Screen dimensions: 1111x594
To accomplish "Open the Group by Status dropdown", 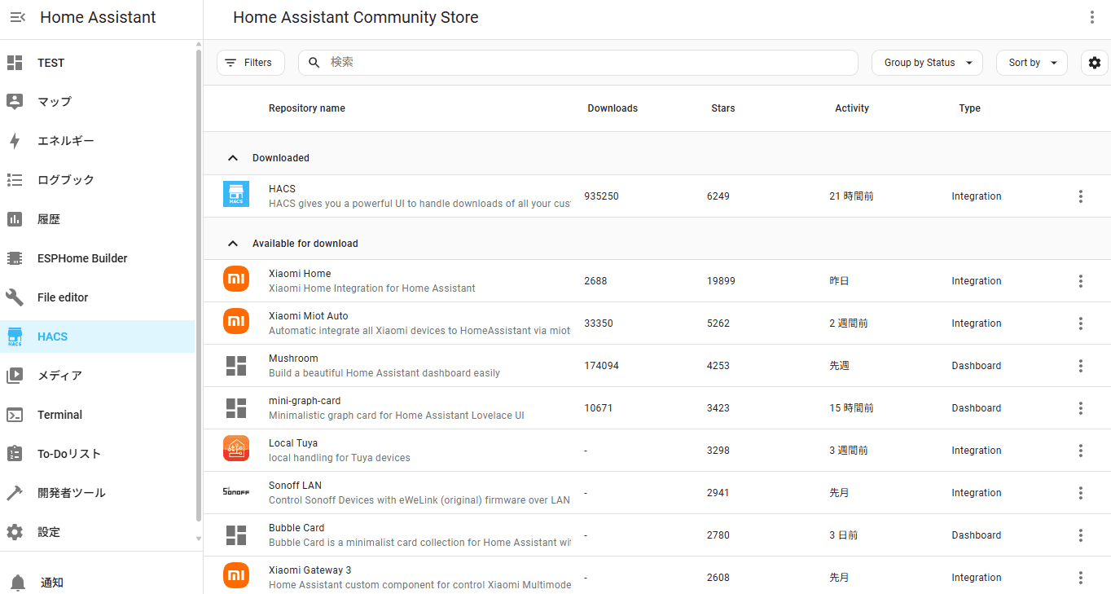I will (927, 63).
